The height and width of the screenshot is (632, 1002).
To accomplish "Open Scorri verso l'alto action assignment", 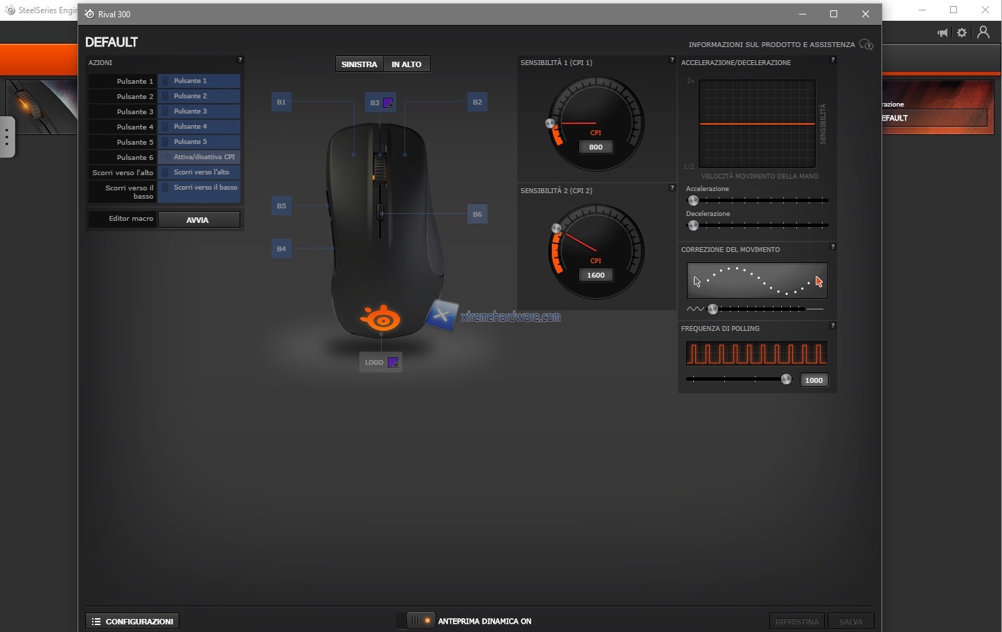I will (199, 172).
